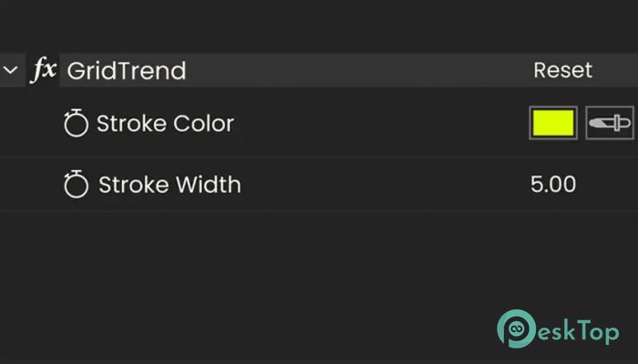Screen dimensions: 638x364
Task: Collapse the GridTrend effect section
Action: coord(11,70)
